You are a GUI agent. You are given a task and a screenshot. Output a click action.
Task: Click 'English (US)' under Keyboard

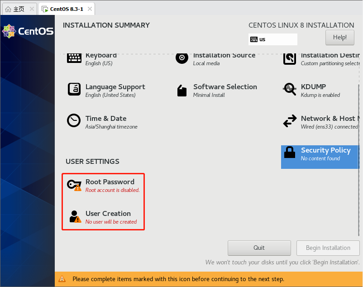tap(99, 63)
